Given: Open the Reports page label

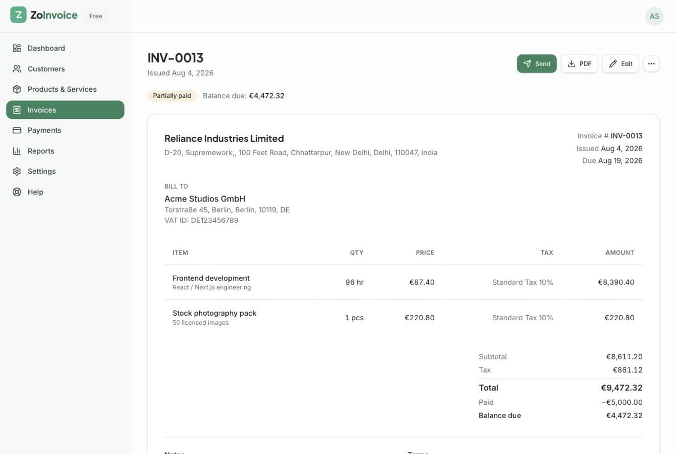Looking at the screenshot, I should click(x=41, y=151).
